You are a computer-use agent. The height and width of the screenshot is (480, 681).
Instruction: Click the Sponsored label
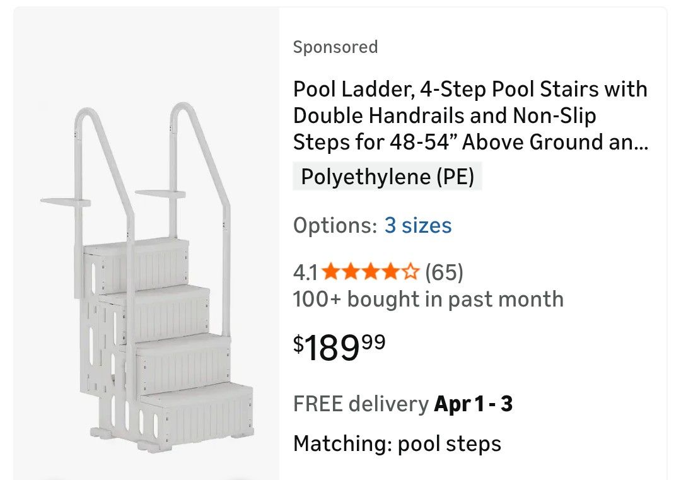pos(335,47)
